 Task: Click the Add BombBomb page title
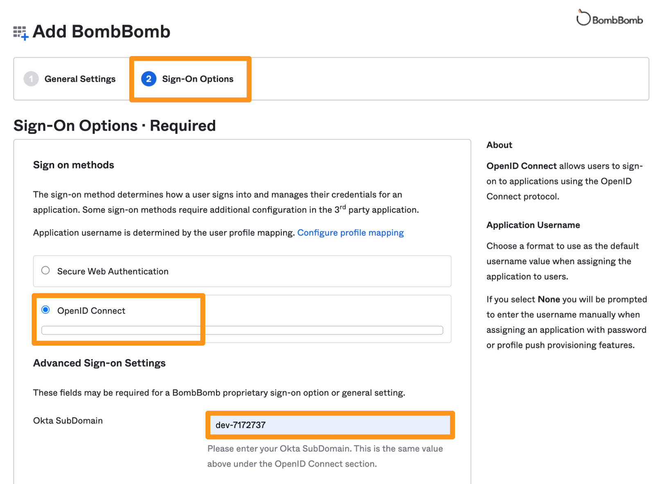(x=102, y=31)
